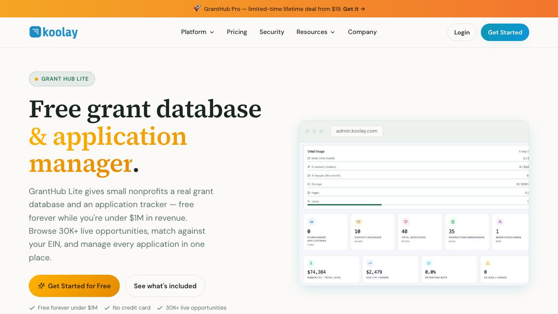The image size is (558, 314).
Task: Click the At-Risk warning triangle icon
Action: tap(487, 263)
